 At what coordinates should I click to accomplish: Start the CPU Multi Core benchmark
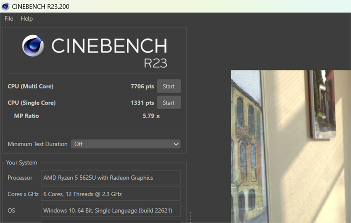168,86
